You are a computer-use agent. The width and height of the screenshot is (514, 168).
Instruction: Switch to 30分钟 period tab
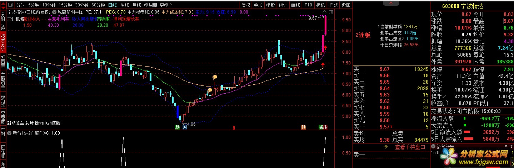(82, 5)
